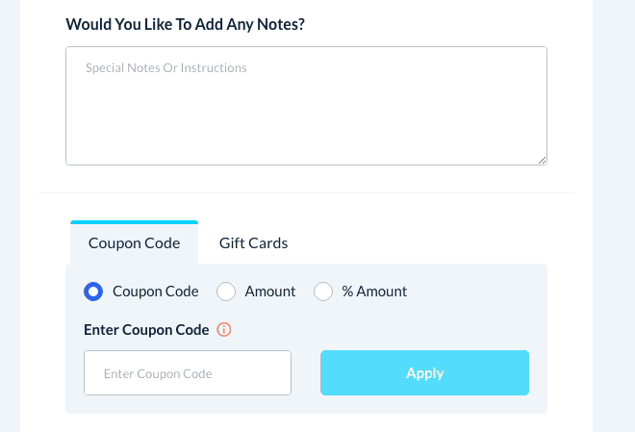The width and height of the screenshot is (635, 432).
Task: Click the "Amount" radio label text
Action: tap(270, 292)
